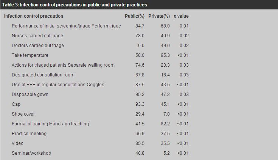Click the Public(%) column header
This screenshot has height=160, width=278.
(x=135, y=16)
